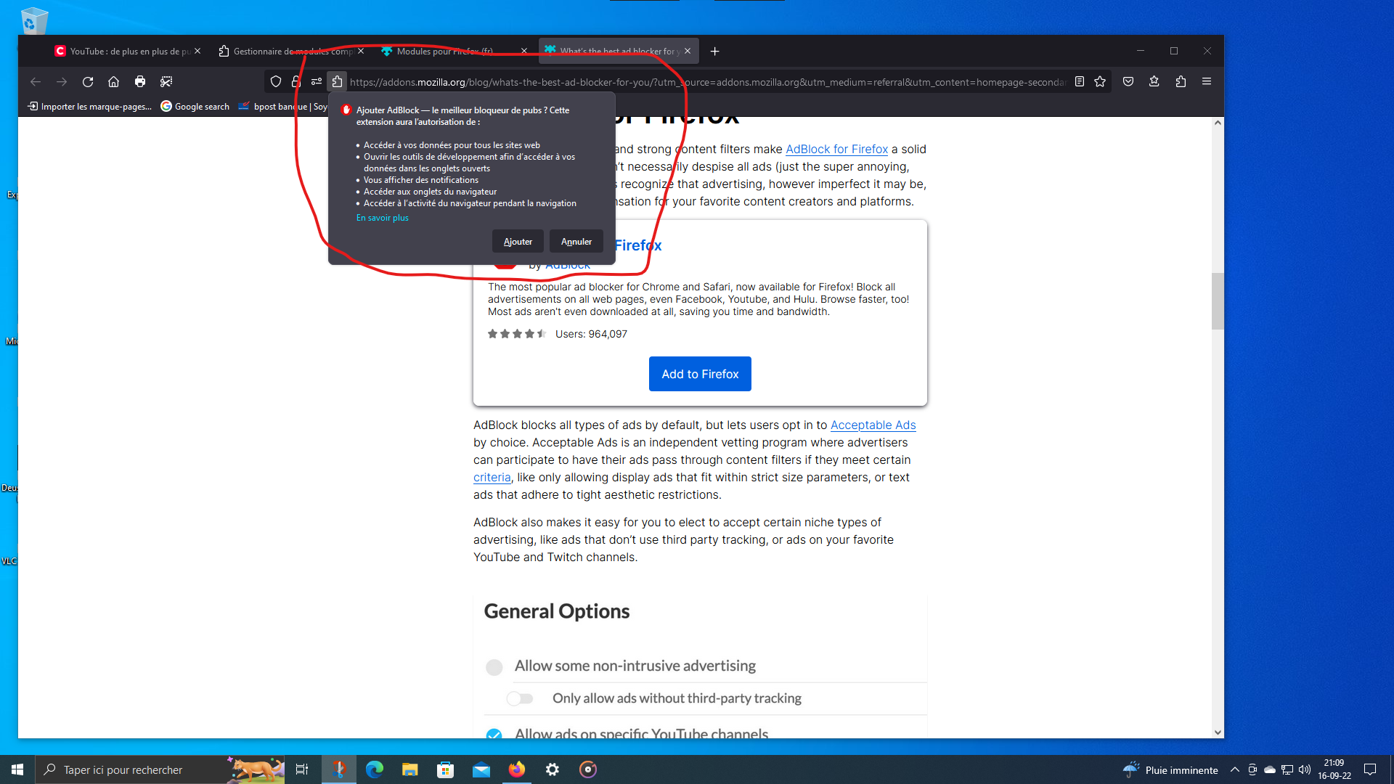
Task: Click the screenshot scissors icon
Action: point(166,82)
